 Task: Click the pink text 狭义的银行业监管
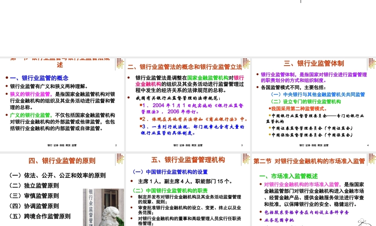click(x=30, y=94)
